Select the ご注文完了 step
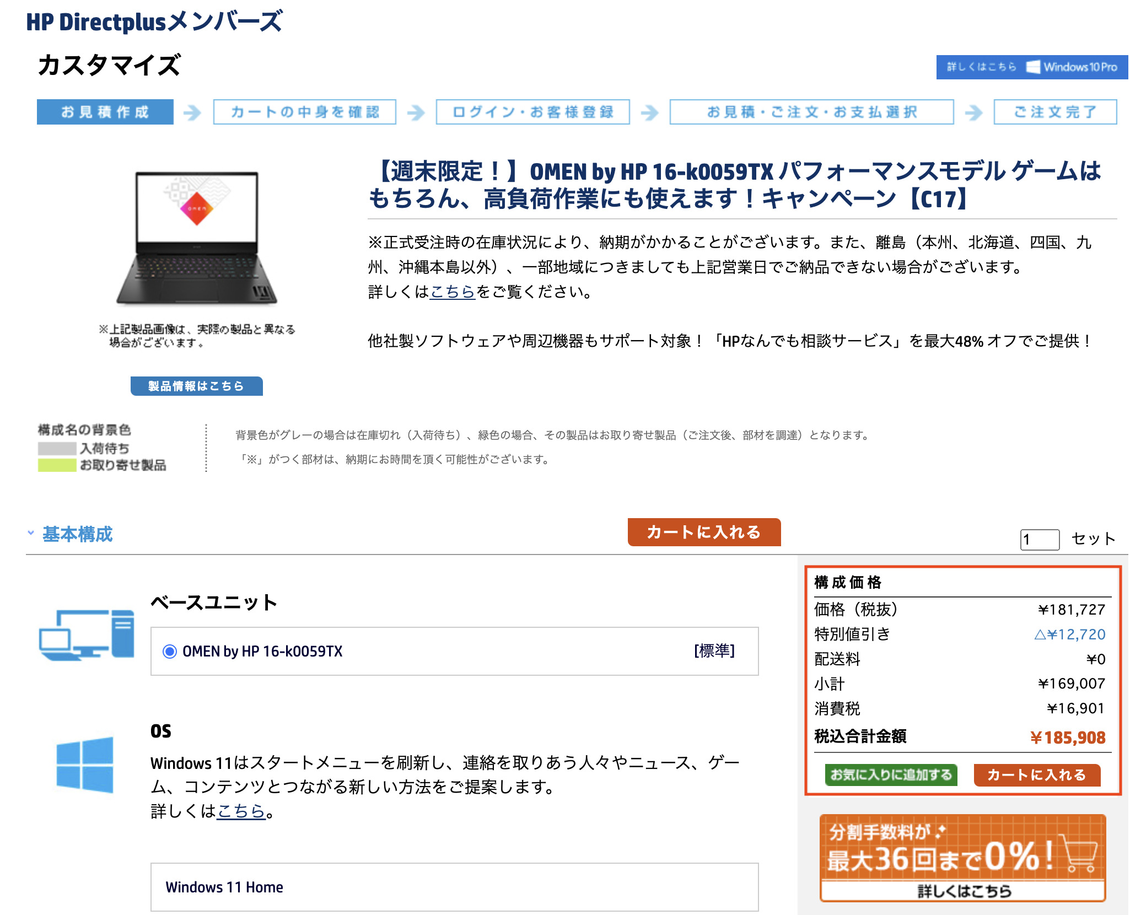Viewport: 1130px width, 915px height. click(x=1056, y=112)
